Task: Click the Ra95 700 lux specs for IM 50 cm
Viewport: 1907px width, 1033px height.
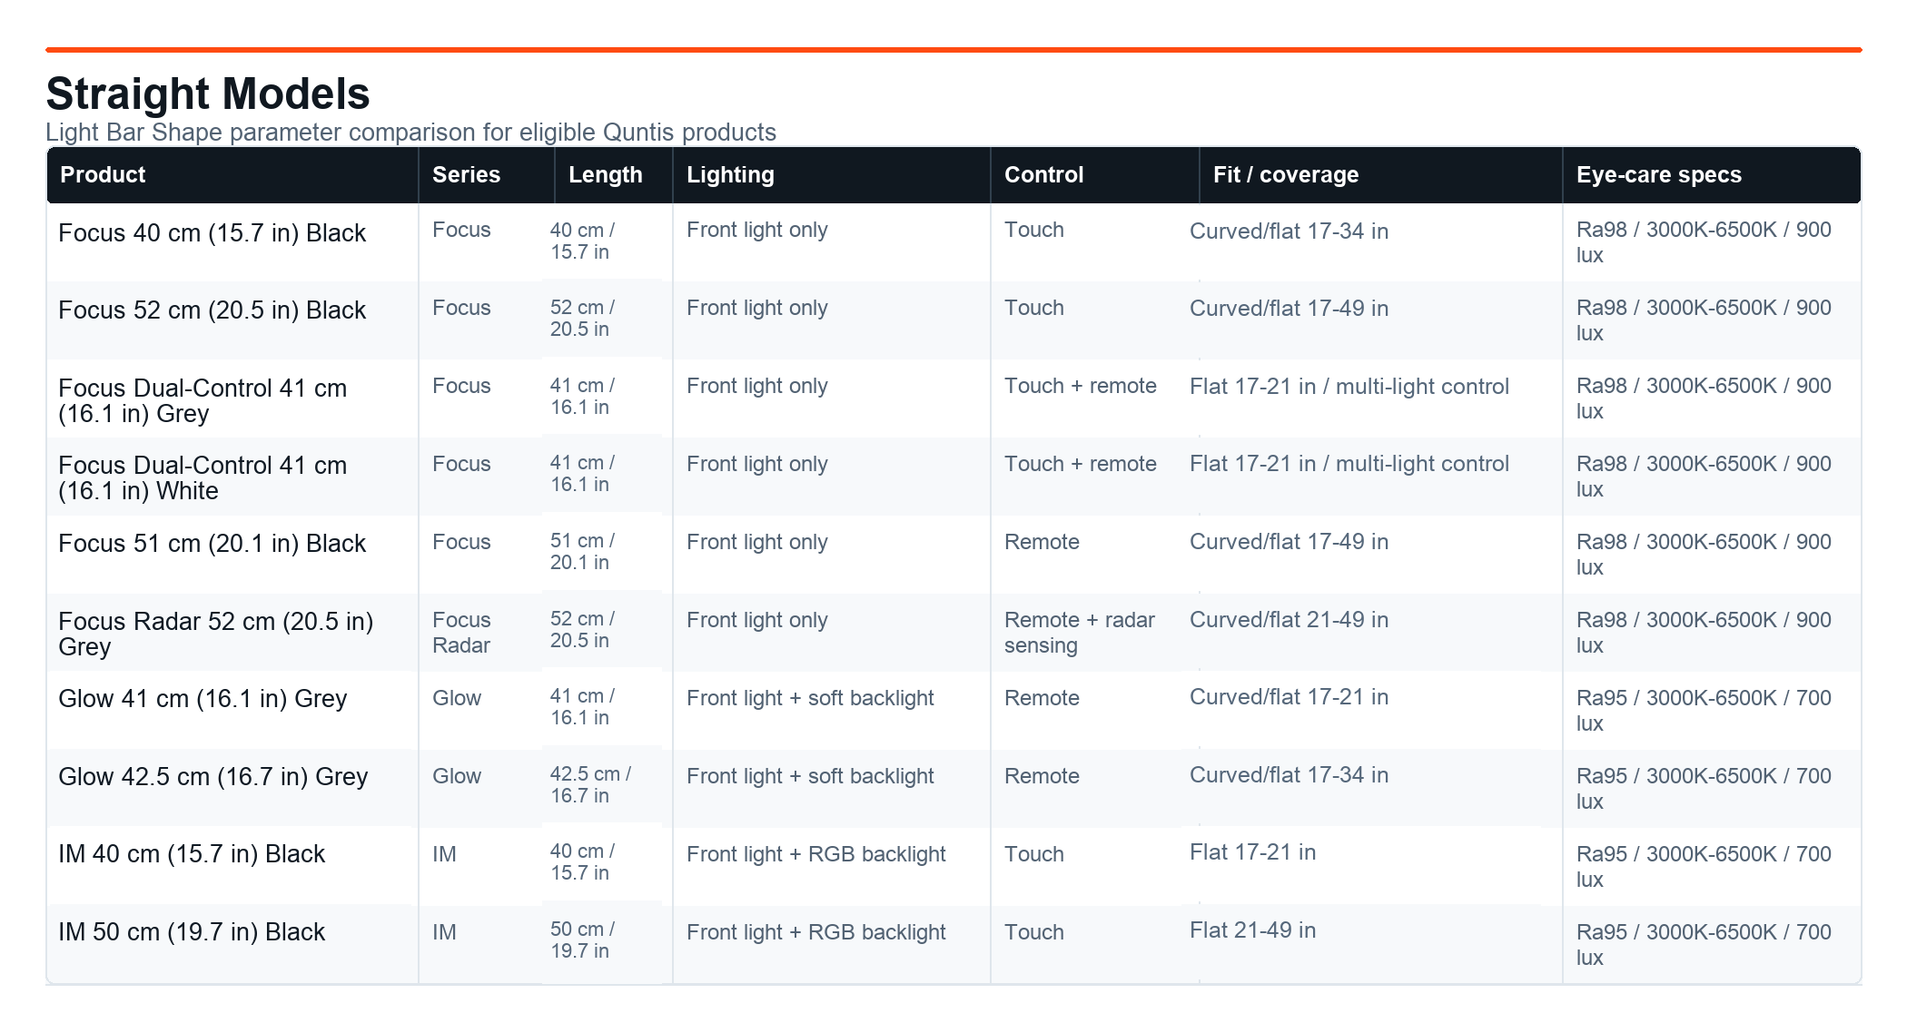Action: (x=1704, y=945)
